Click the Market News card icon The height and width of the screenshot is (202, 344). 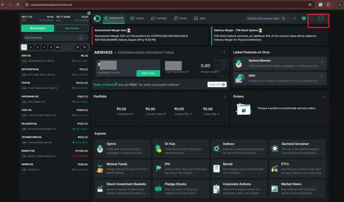pos(275,189)
